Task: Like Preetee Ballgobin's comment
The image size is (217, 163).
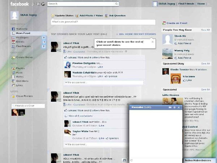Action: [x=100, y=67]
